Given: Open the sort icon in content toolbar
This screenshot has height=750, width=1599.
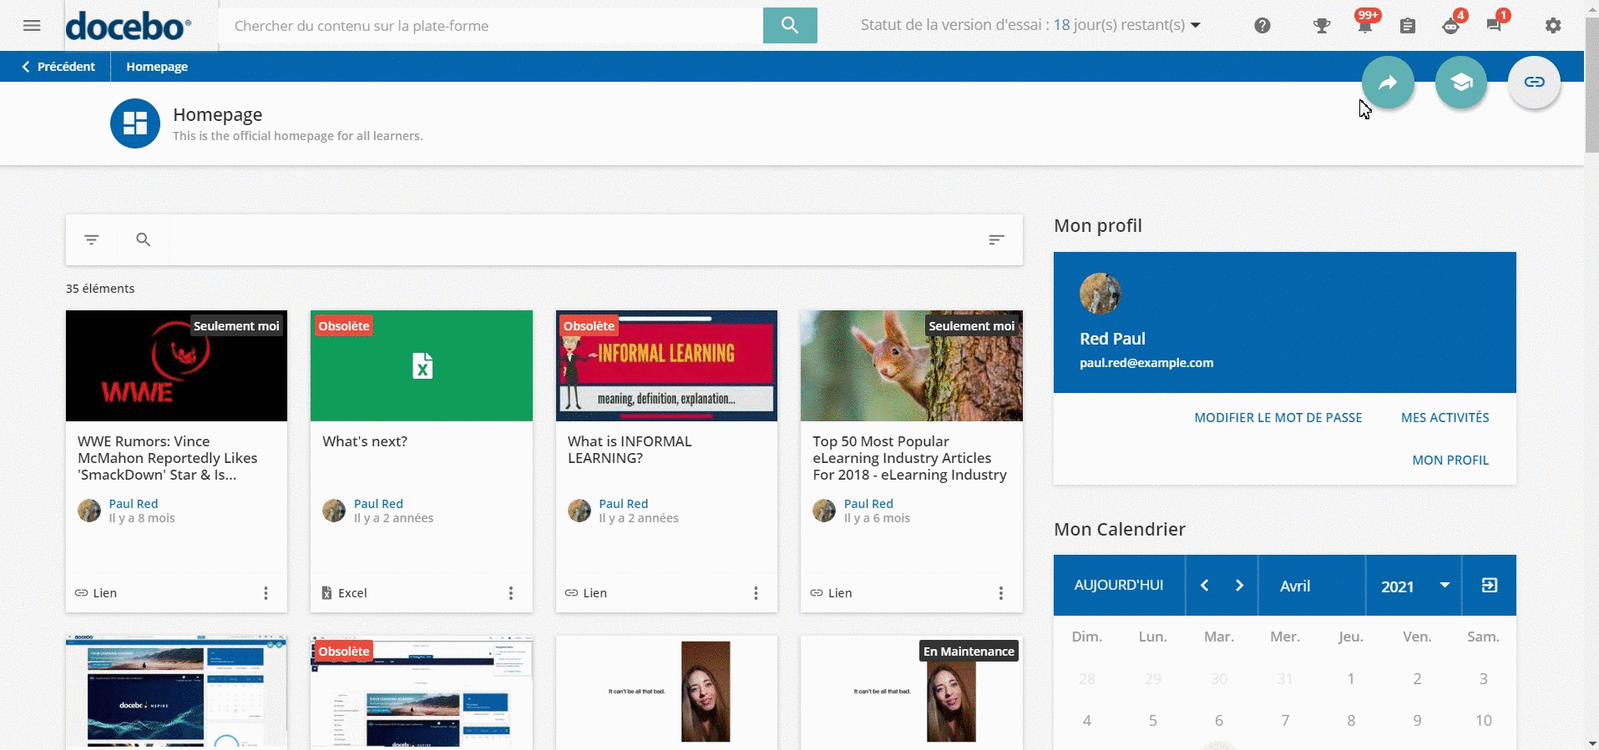Looking at the screenshot, I should click(x=996, y=240).
